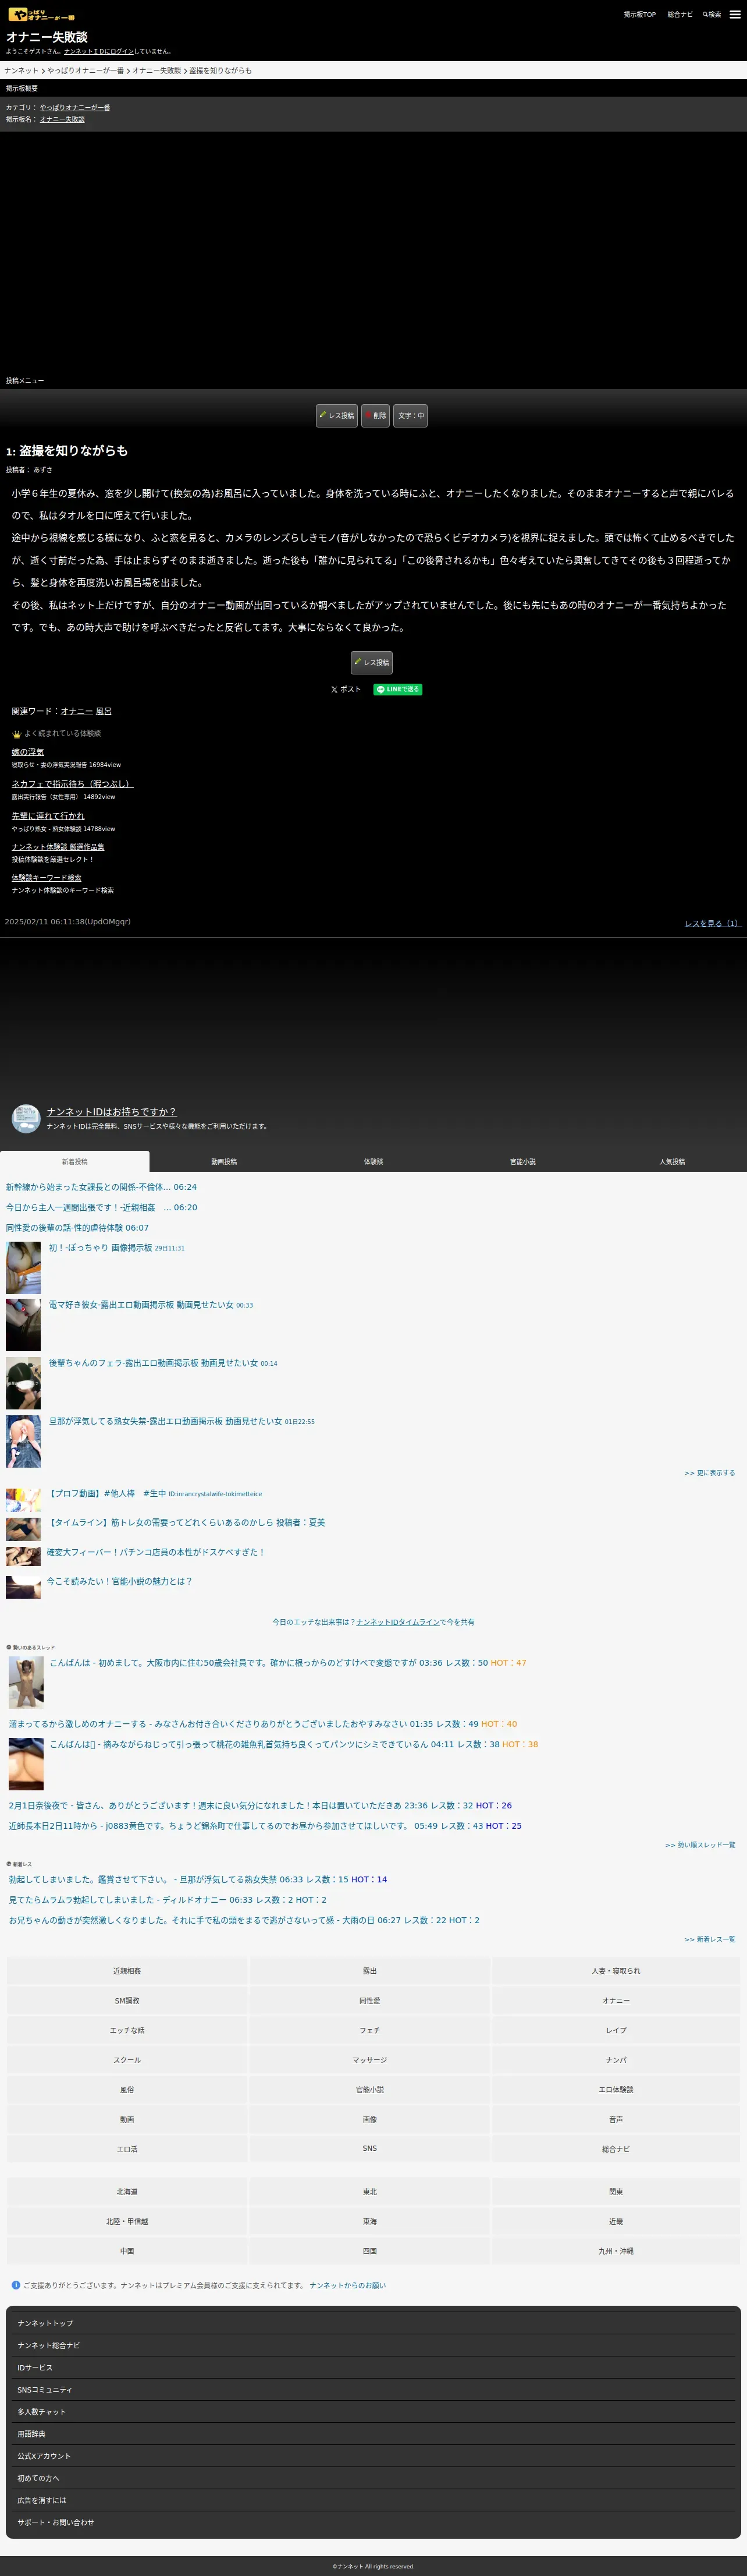Open the SNS category button

tap(369, 2148)
